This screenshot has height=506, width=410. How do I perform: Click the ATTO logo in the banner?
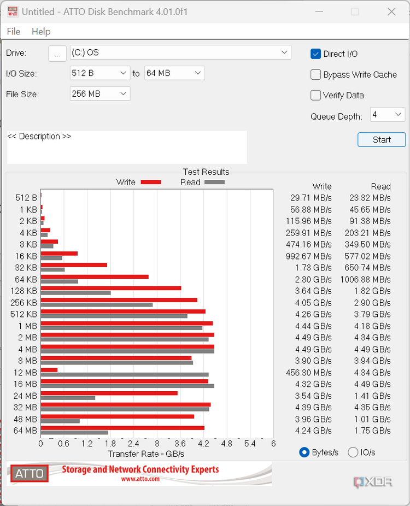click(30, 473)
